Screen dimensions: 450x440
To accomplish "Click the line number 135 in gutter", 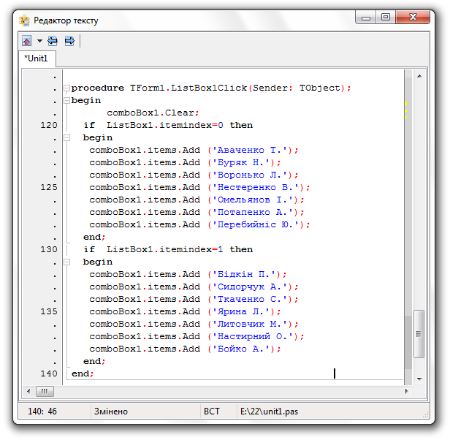I will [49, 311].
